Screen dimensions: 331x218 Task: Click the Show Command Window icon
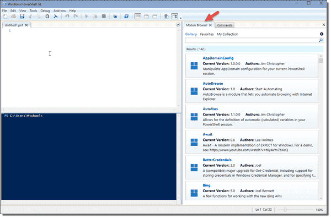(x=166, y=17)
